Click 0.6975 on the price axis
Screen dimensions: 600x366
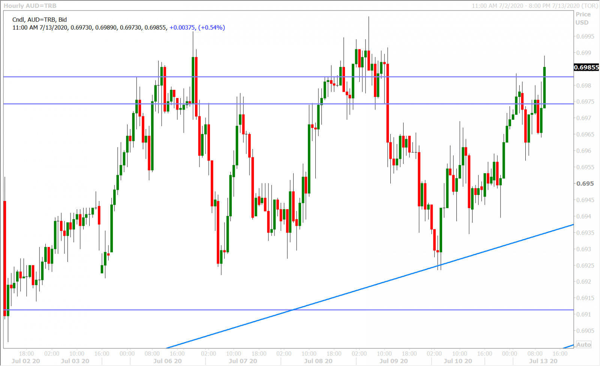click(585, 102)
